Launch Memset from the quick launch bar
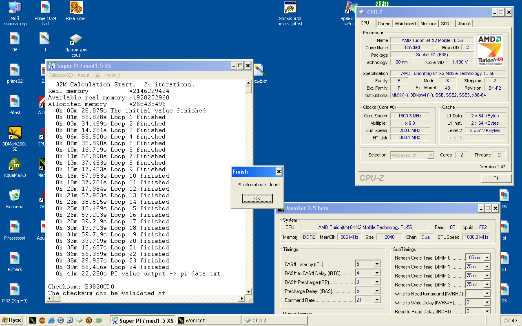 pos(33,320)
